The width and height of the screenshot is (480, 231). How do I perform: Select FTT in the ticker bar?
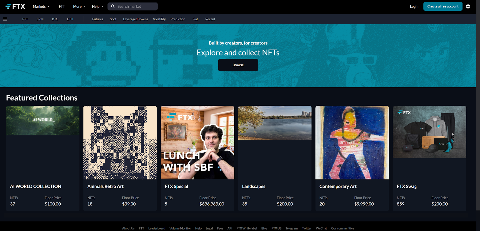point(25,19)
